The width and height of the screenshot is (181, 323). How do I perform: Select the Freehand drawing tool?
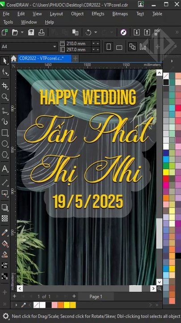4,111
